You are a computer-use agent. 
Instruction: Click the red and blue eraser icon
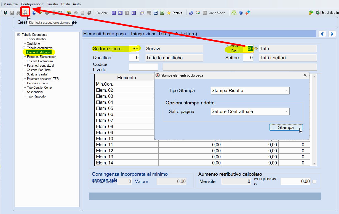247,13
